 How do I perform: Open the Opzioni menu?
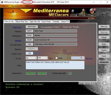5,6
